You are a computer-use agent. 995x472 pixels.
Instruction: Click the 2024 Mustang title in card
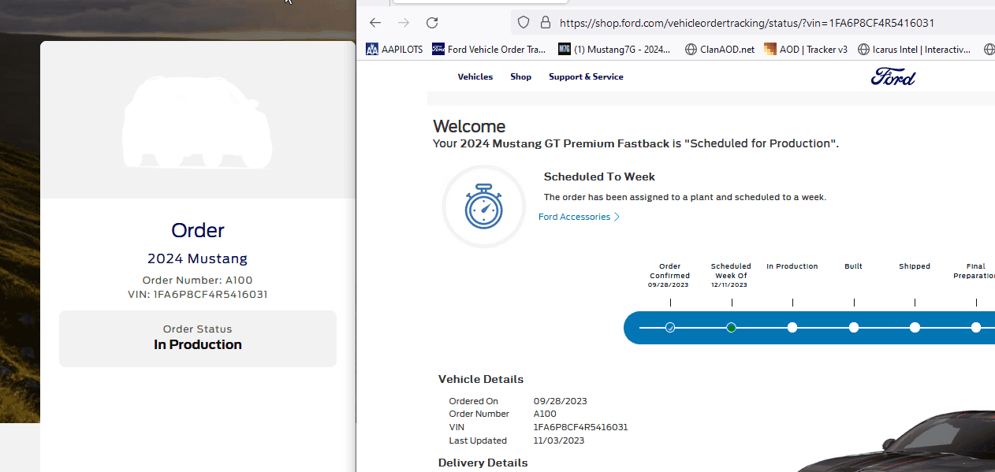coord(198,258)
